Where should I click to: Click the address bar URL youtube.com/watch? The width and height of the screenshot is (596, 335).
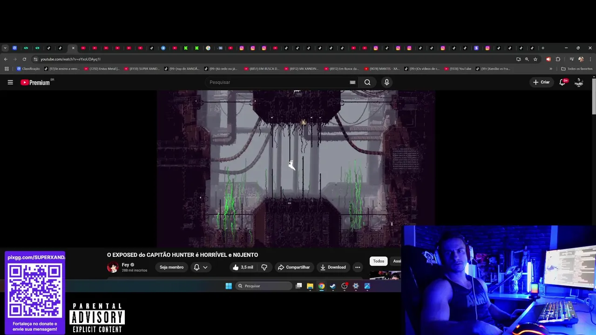pyautogui.click(x=70, y=59)
